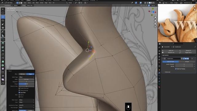This screenshot has height=111, width=197.
Task: Open the Face menu
Action: [50, 3]
